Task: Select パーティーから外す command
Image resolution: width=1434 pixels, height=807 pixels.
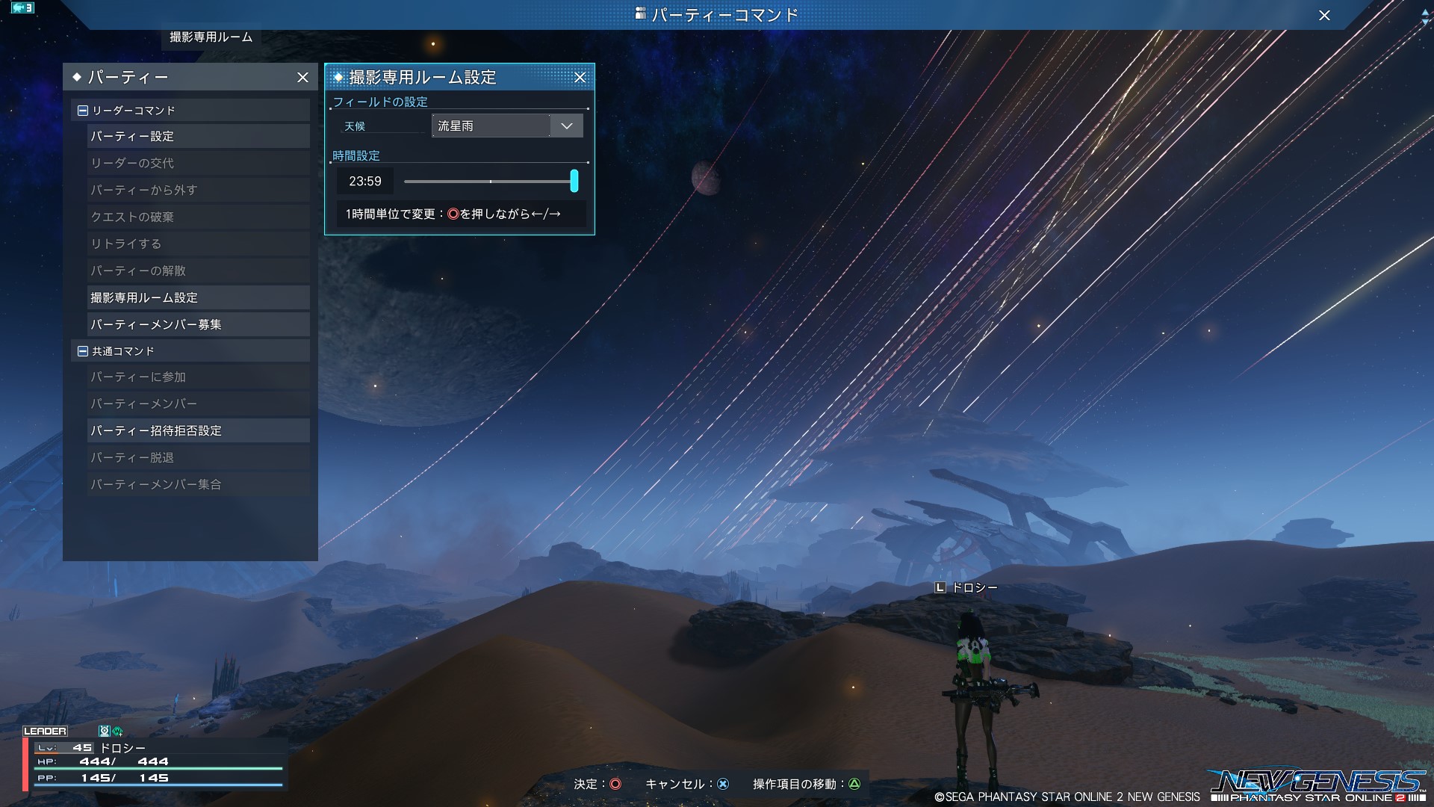Action: point(198,190)
